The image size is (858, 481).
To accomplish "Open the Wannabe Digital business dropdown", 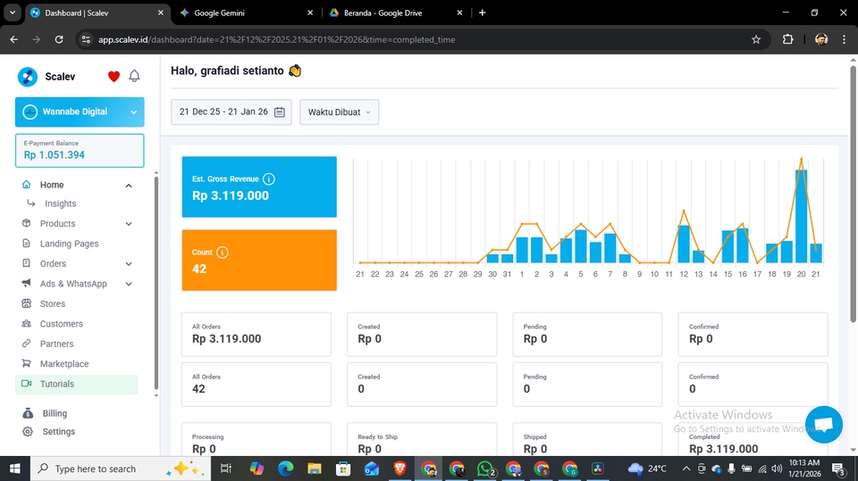I will [x=80, y=112].
